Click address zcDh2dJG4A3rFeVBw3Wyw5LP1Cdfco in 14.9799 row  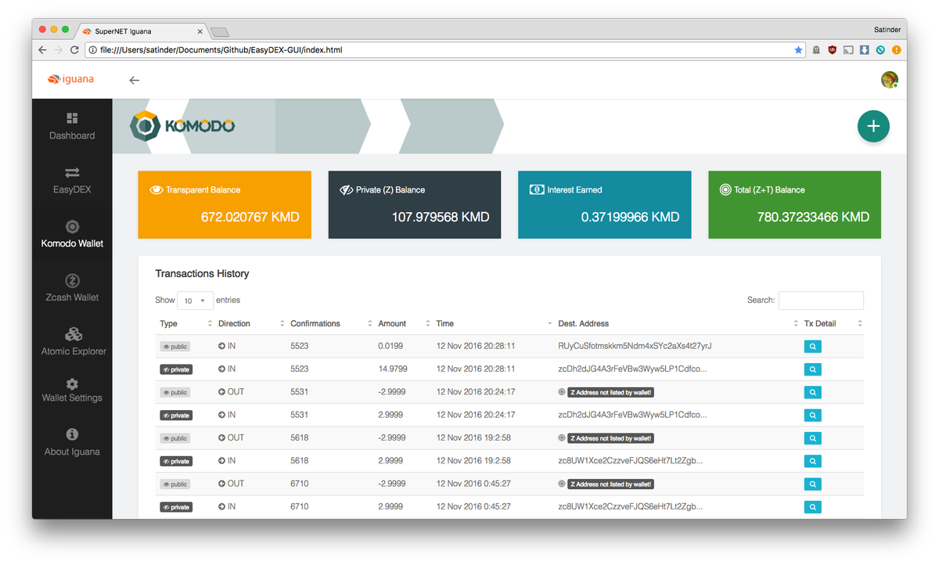pyautogui.click(x=632, y=369)
